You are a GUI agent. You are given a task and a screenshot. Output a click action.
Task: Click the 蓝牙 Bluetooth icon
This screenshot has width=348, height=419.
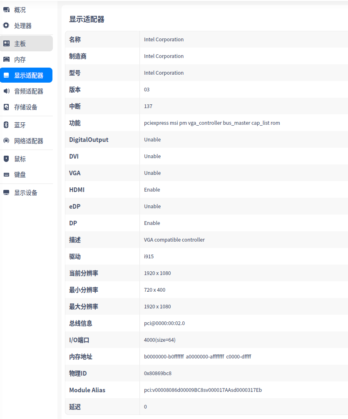tap(6, 125)
